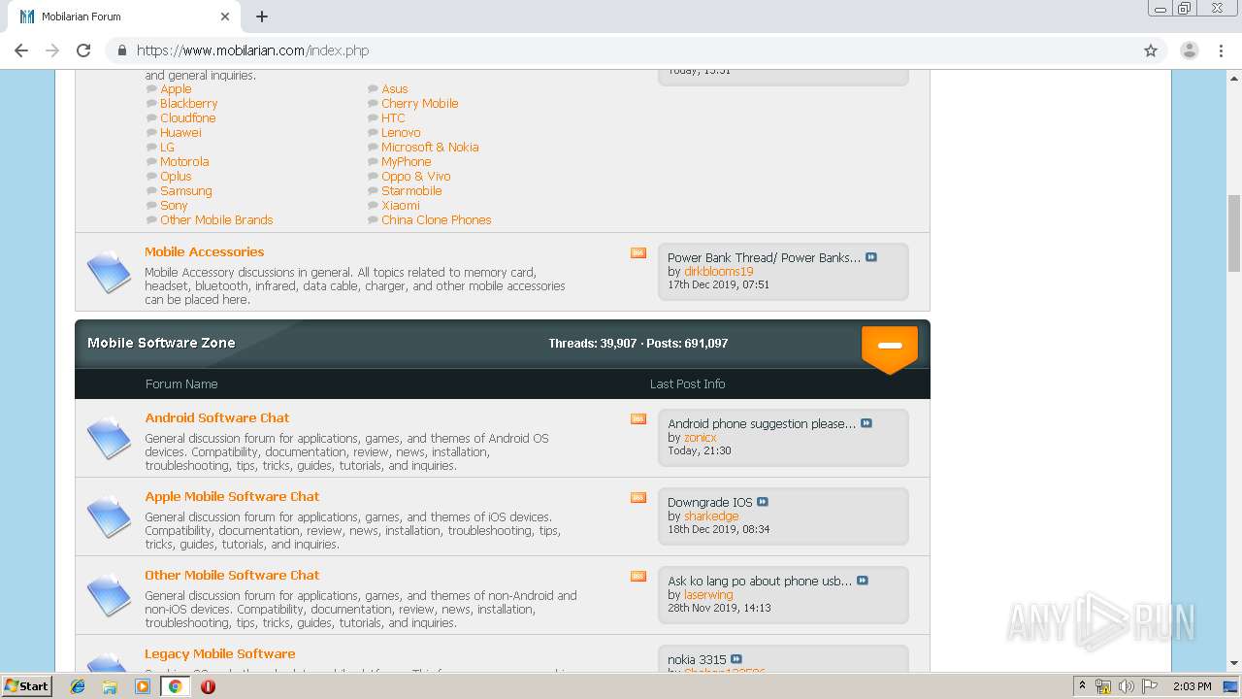The image size is (1242, 699).
Task: Open the Oppo & Vivo subforum
Action: [416, 176]
